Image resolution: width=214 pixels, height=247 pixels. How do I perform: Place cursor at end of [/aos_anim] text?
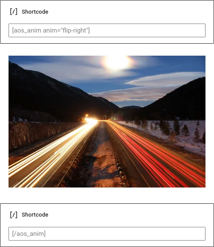(46, 234)
